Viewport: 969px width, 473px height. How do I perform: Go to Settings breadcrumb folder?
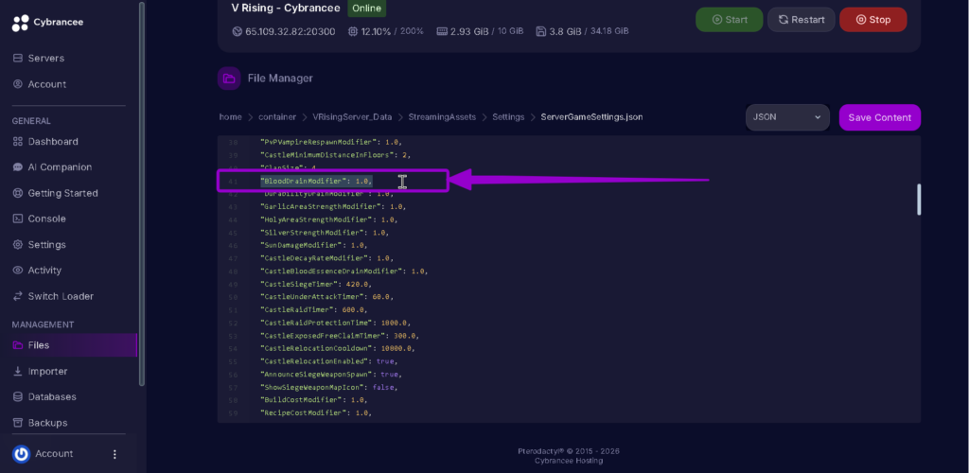pos(508,116)
